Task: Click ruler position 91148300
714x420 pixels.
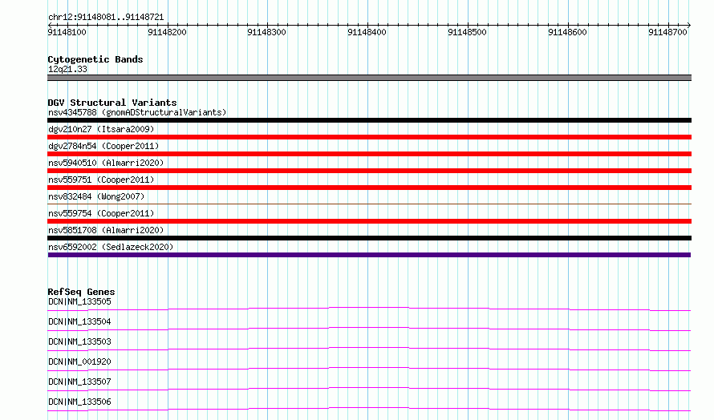Action: tap(267, 32)
